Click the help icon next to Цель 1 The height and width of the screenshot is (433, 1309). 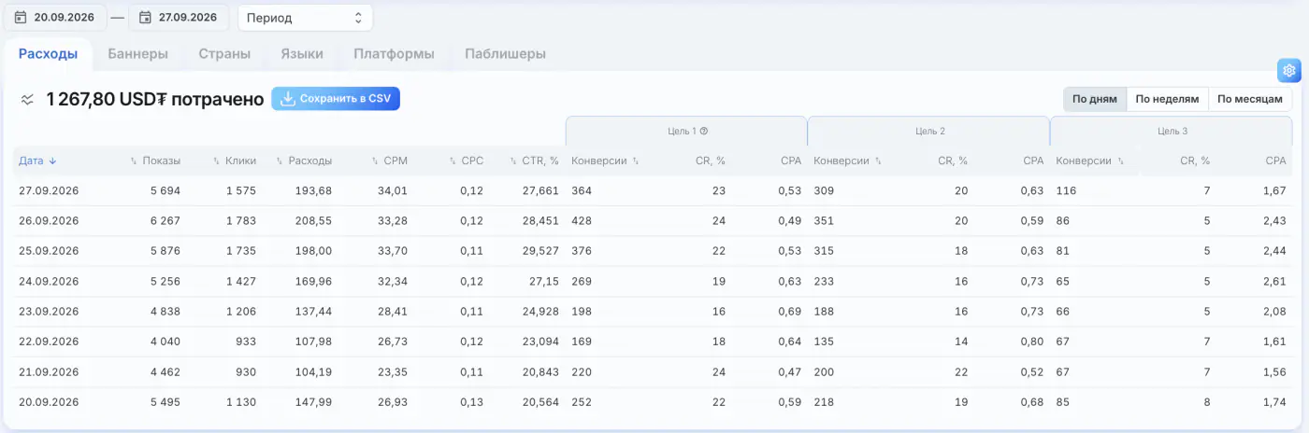[x=704, y=132]
